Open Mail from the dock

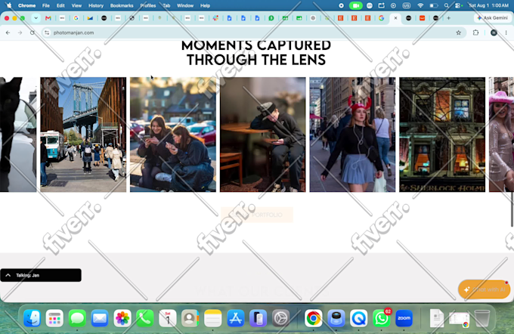(x=100, y=318)
